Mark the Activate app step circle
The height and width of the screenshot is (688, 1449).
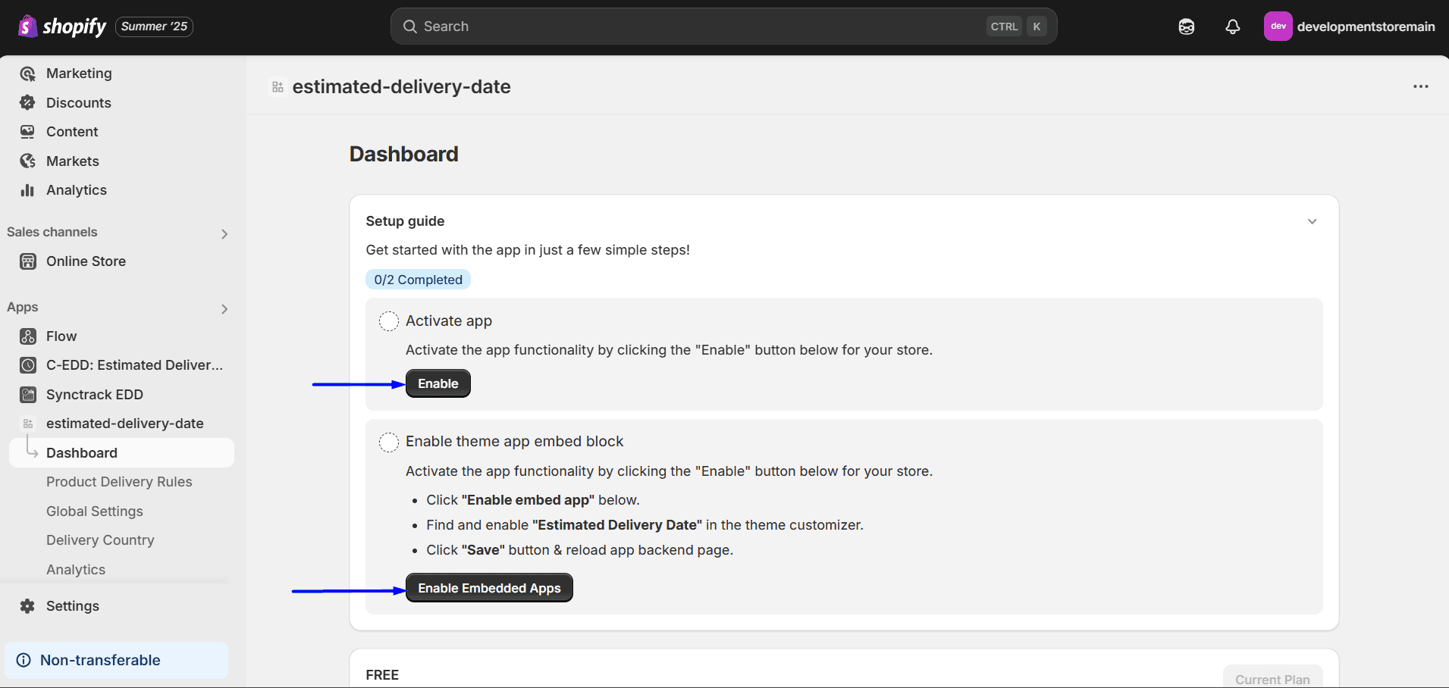(x=389, y=321)
